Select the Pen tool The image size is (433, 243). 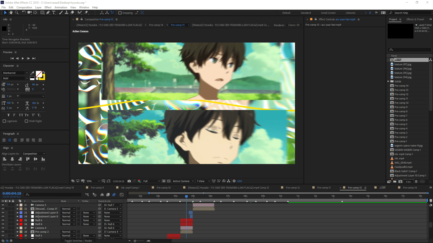[48, 13]
